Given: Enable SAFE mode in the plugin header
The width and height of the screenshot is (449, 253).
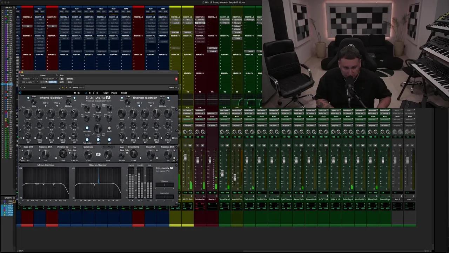Looking at the screenshot, I should [x=61, y=82].
